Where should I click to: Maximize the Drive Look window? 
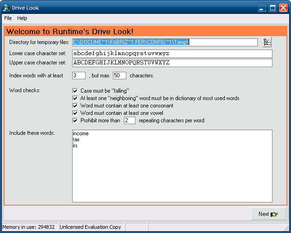pos(273,7)
